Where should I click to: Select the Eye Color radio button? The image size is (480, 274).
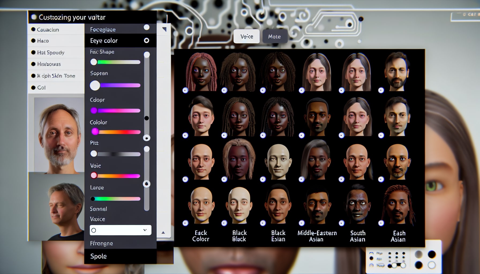tap(146, 41)
